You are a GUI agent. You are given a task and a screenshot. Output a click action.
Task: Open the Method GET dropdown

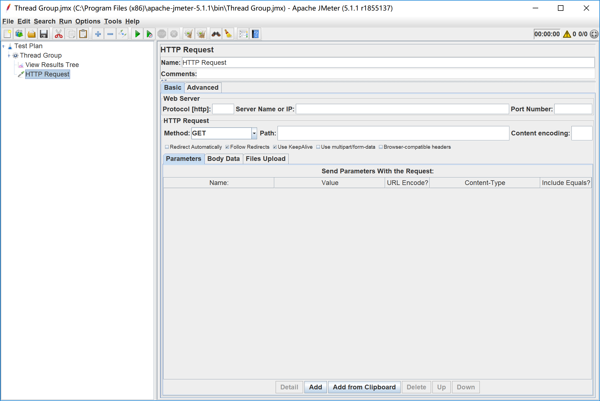point(254,133)
